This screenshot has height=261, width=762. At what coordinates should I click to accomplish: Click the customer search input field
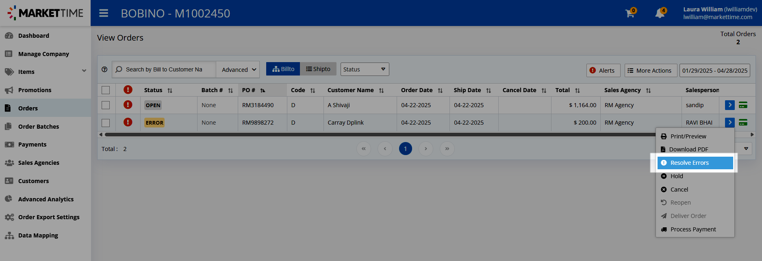pos(164,69)
